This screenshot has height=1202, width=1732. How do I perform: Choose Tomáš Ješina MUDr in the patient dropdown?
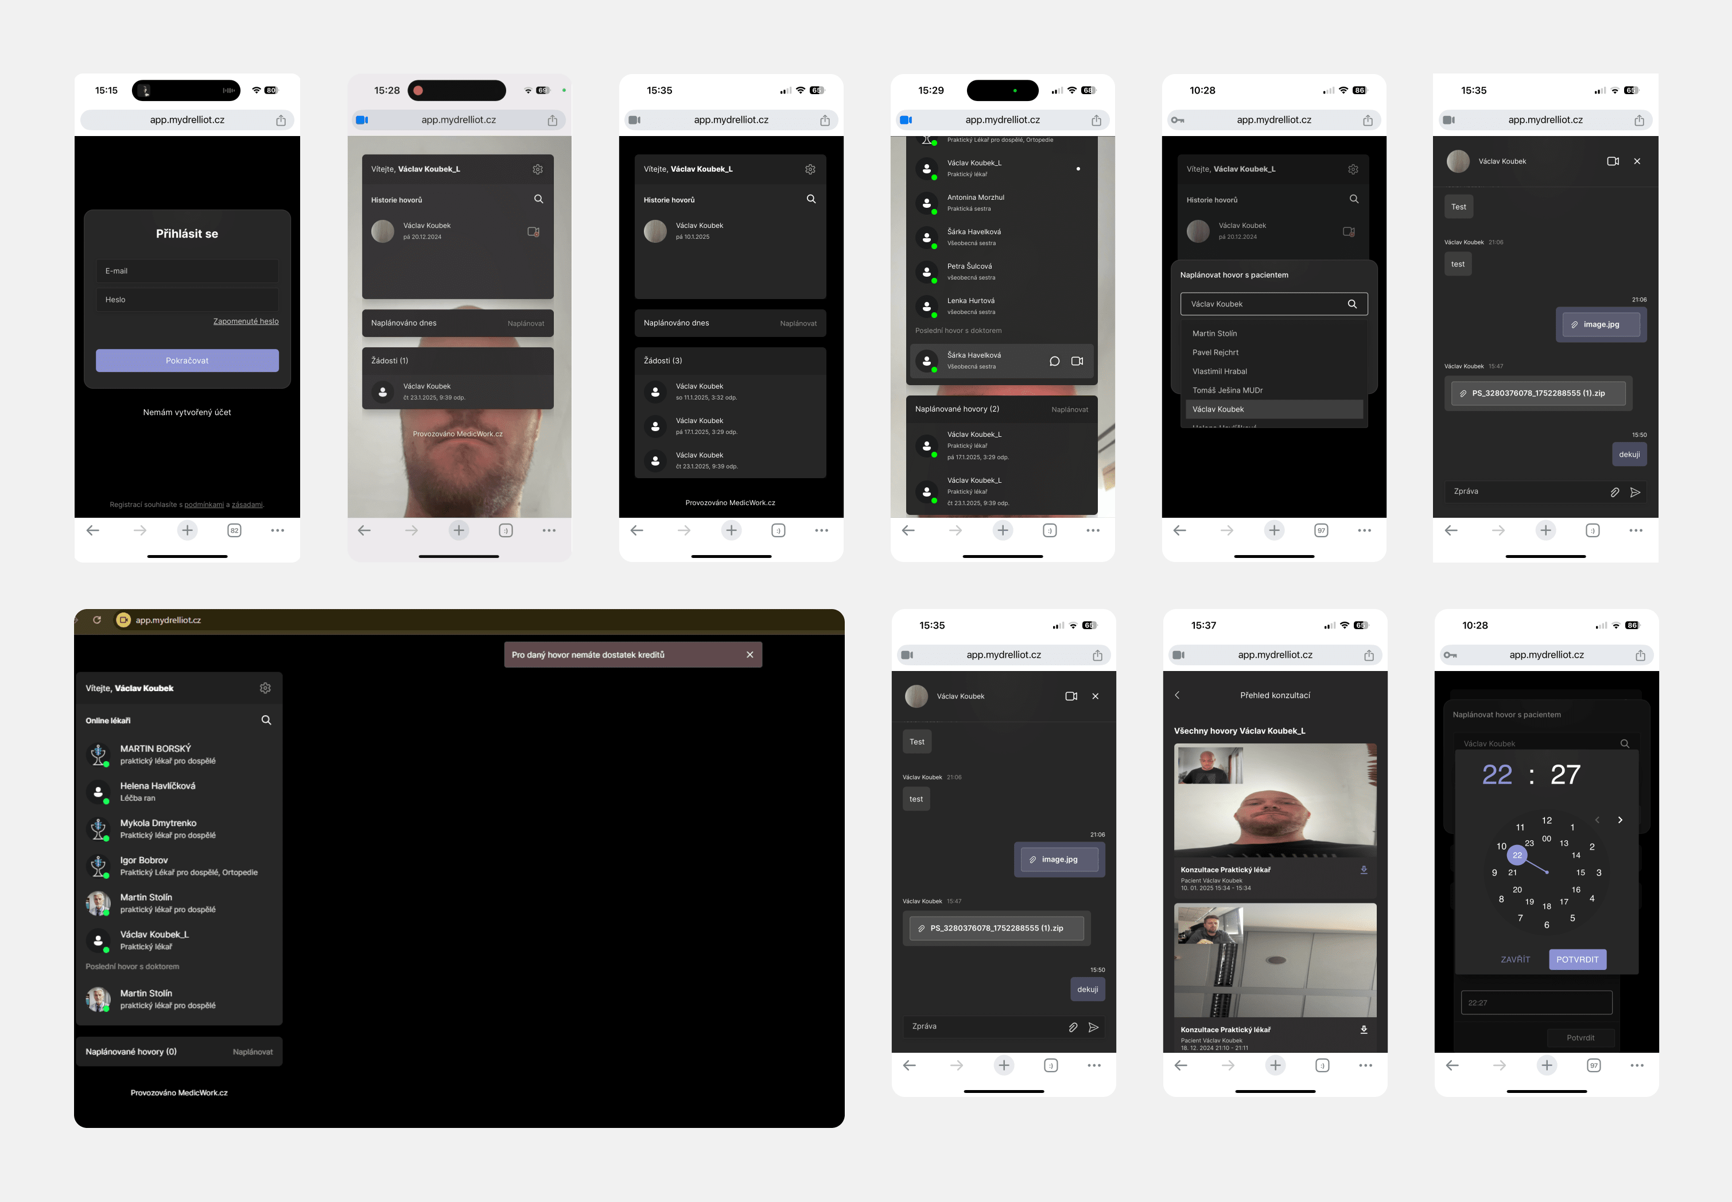tap(1274, 390)
